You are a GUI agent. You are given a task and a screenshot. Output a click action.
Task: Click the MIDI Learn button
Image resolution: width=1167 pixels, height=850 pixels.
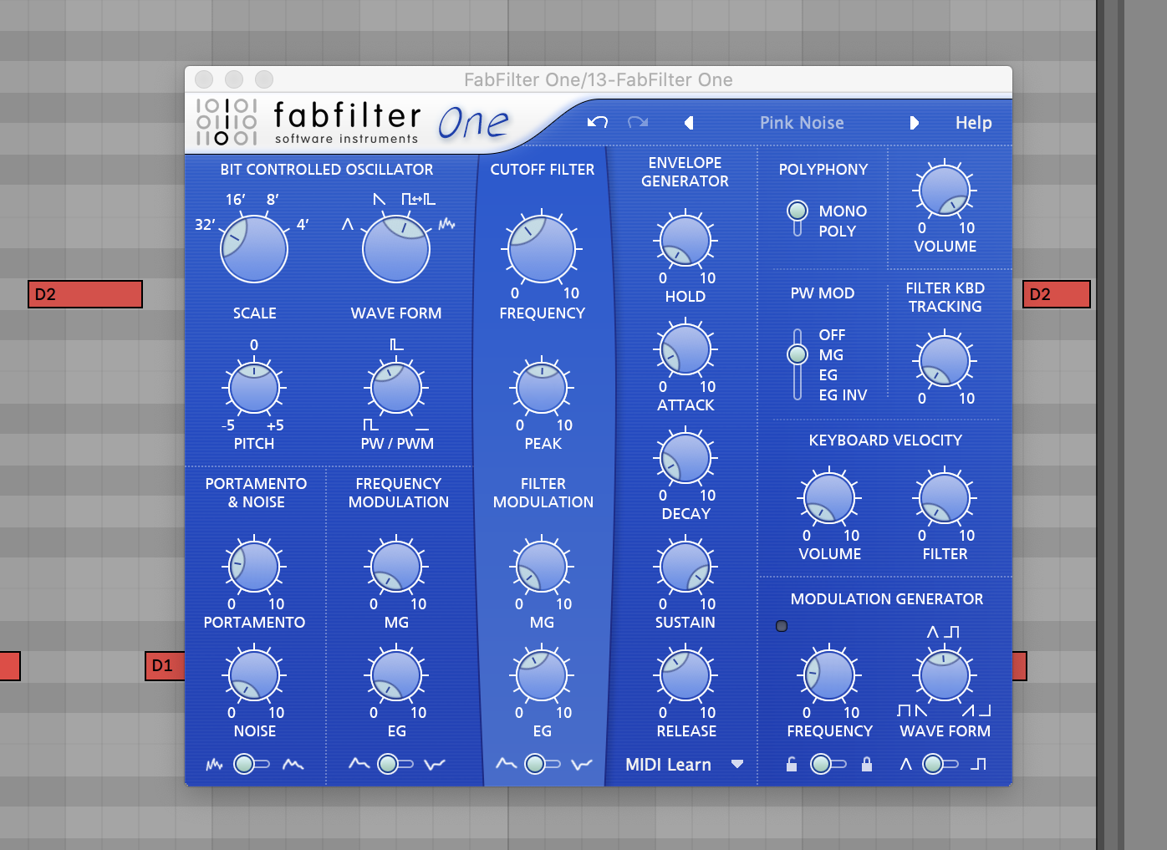(668, 765)
